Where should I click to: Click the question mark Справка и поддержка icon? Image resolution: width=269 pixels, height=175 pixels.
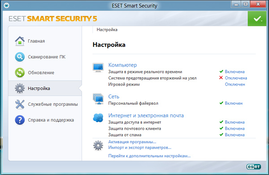pos(20,120)
